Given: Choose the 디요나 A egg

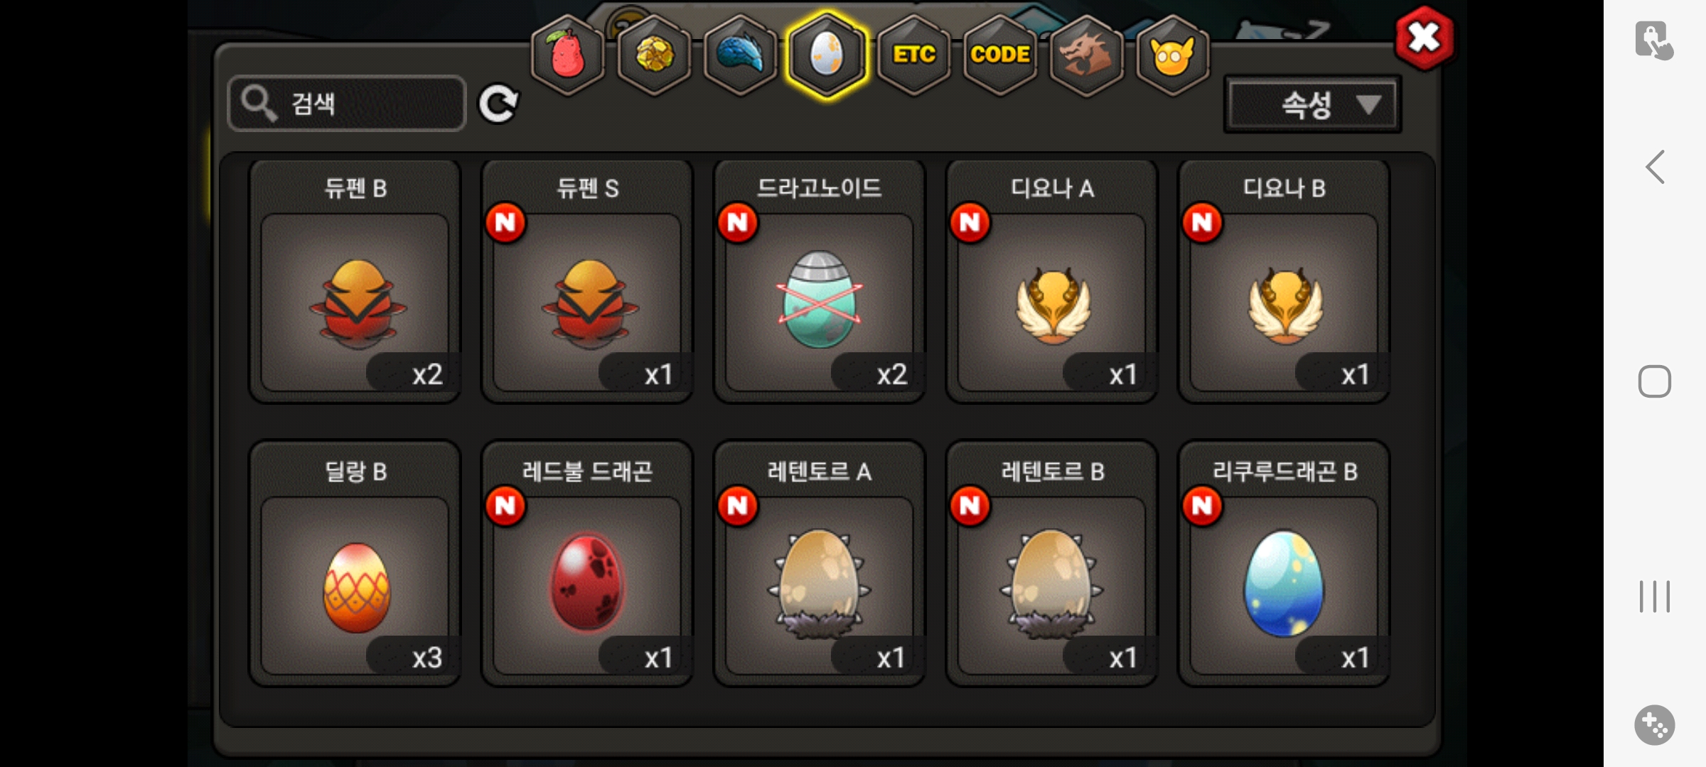Looking at the screenshot, I should pyautogui.click(x=1052, y=281).
